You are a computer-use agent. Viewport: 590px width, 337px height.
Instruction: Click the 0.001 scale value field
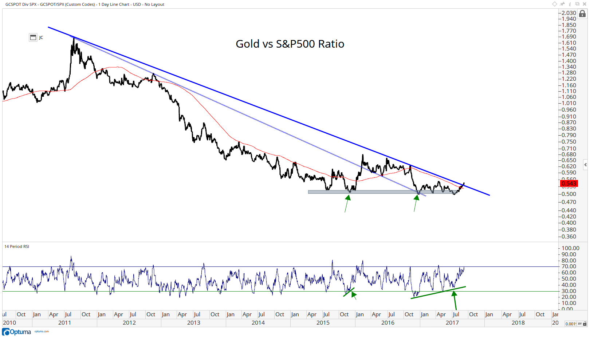pyautogui.click(x=571, y=324)
